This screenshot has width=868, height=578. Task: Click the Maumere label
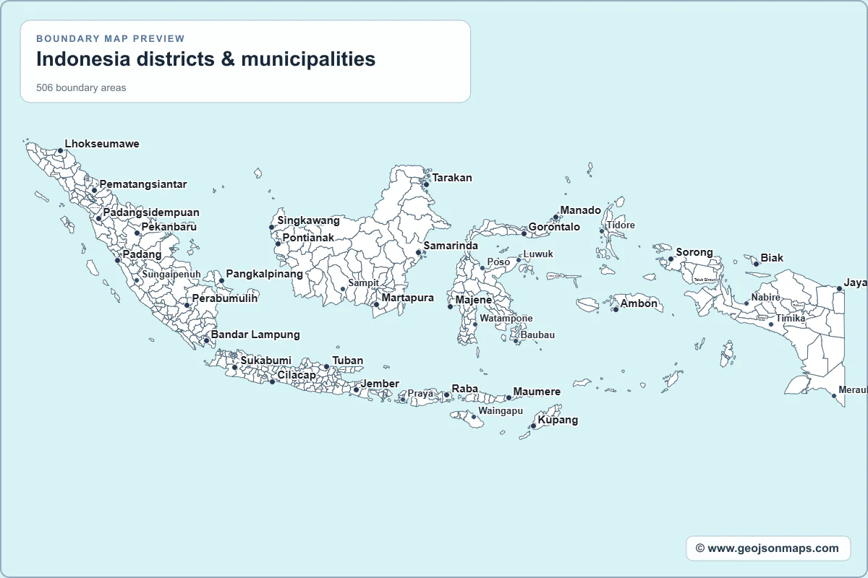coord(537,392)
